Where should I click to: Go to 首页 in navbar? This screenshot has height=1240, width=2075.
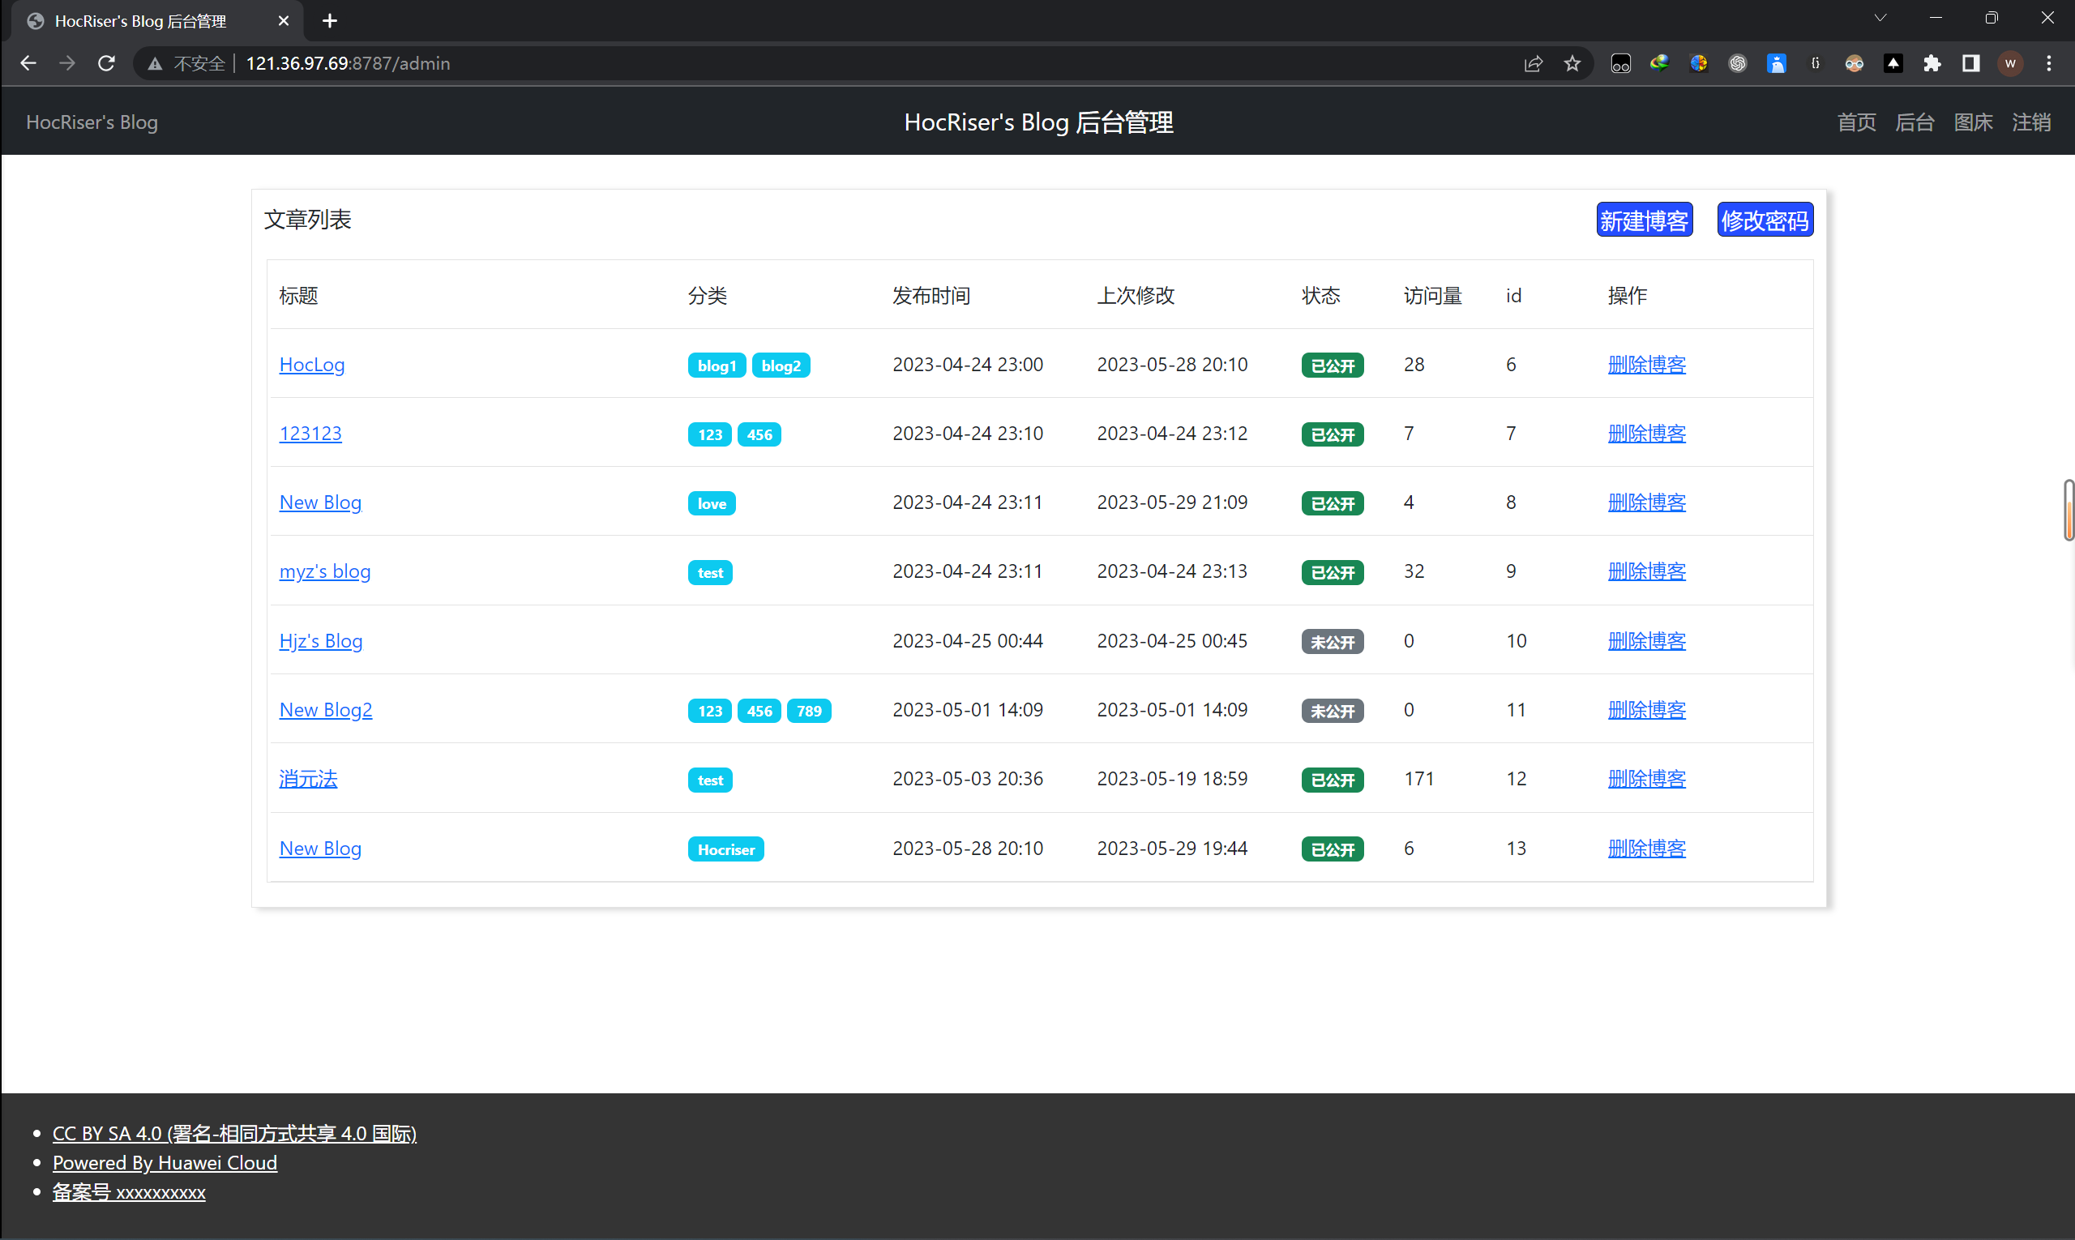(x=1856, y=122)
